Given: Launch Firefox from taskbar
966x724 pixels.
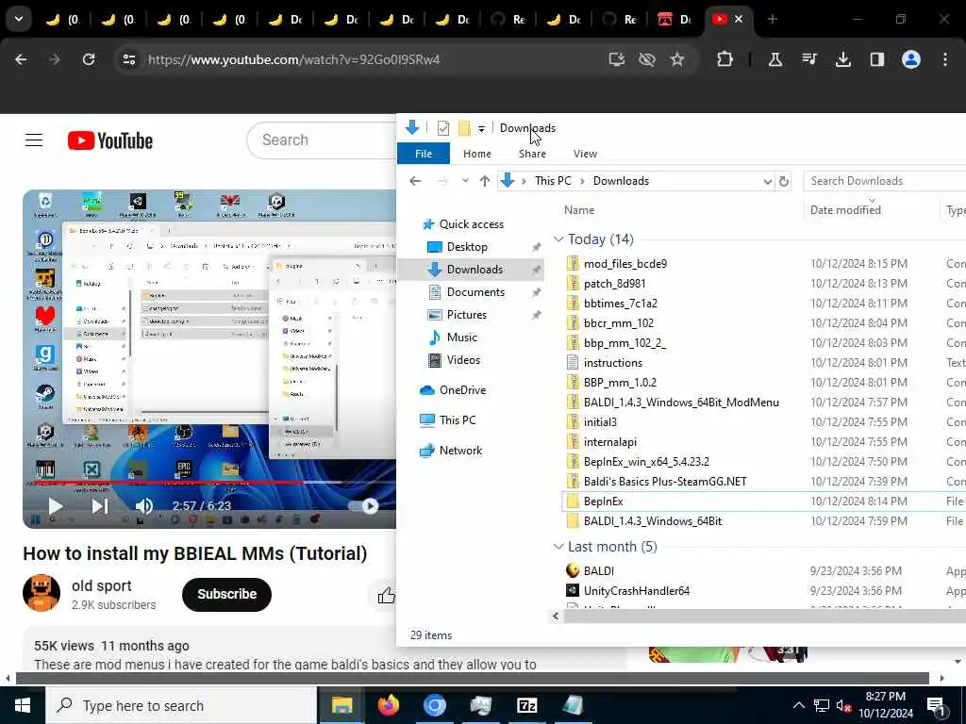Looking at the screenshot, I should pyautogui.click(x=388, y=705).
